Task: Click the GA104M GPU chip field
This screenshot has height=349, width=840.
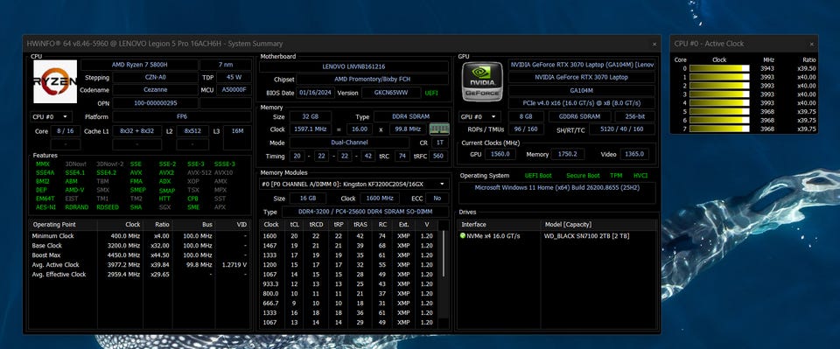Action: point(581,90)
